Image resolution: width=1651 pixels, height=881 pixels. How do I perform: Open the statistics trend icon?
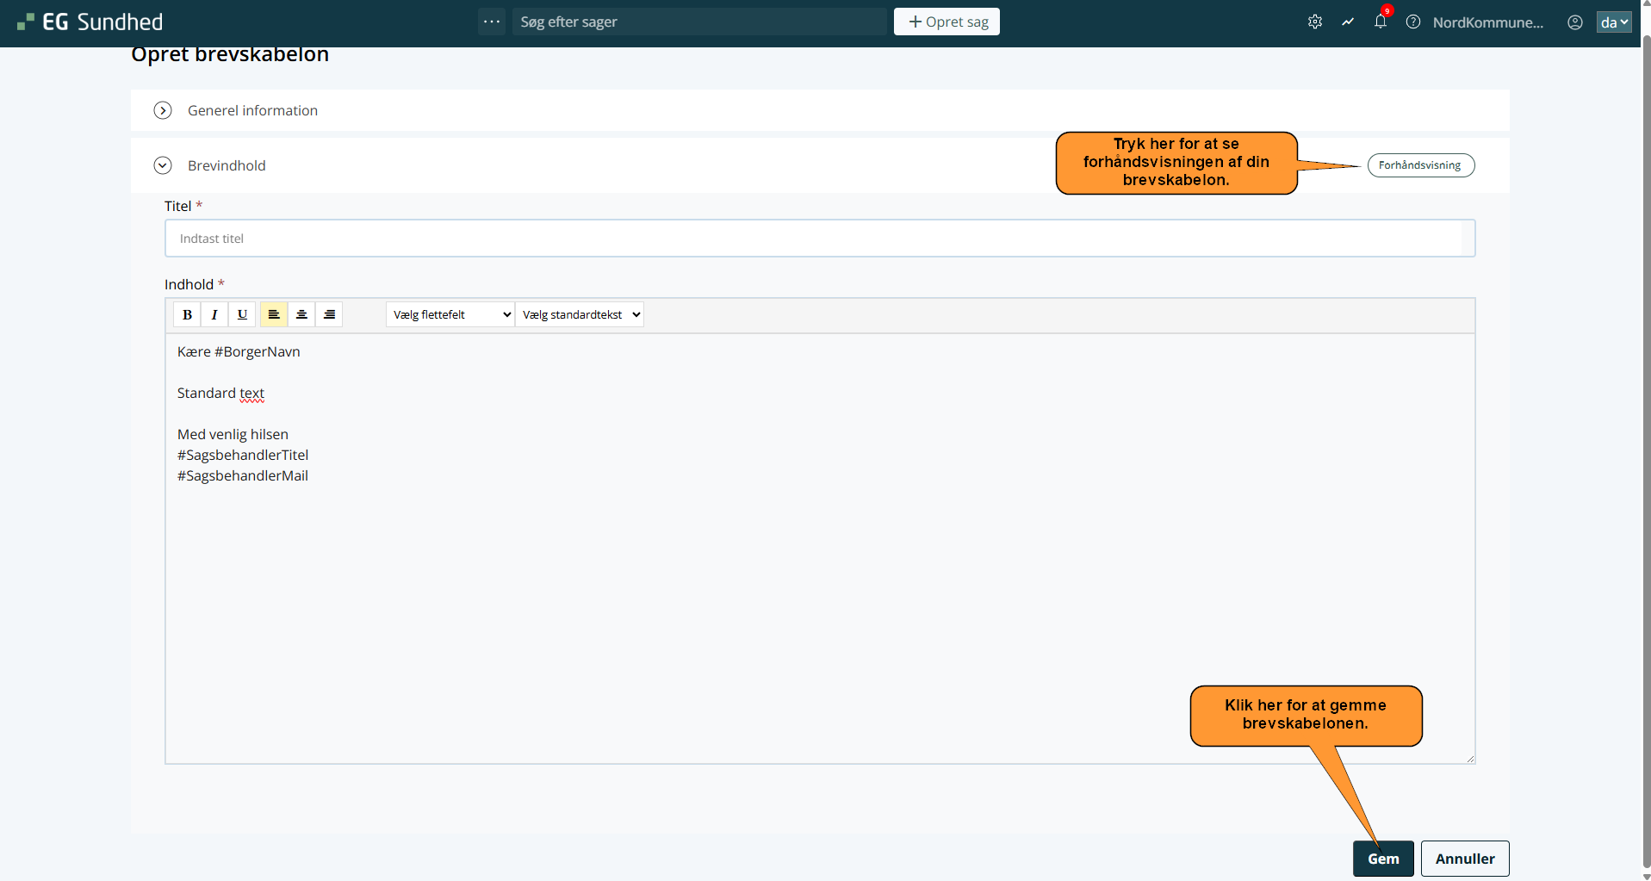click(x=1348, y=22)
